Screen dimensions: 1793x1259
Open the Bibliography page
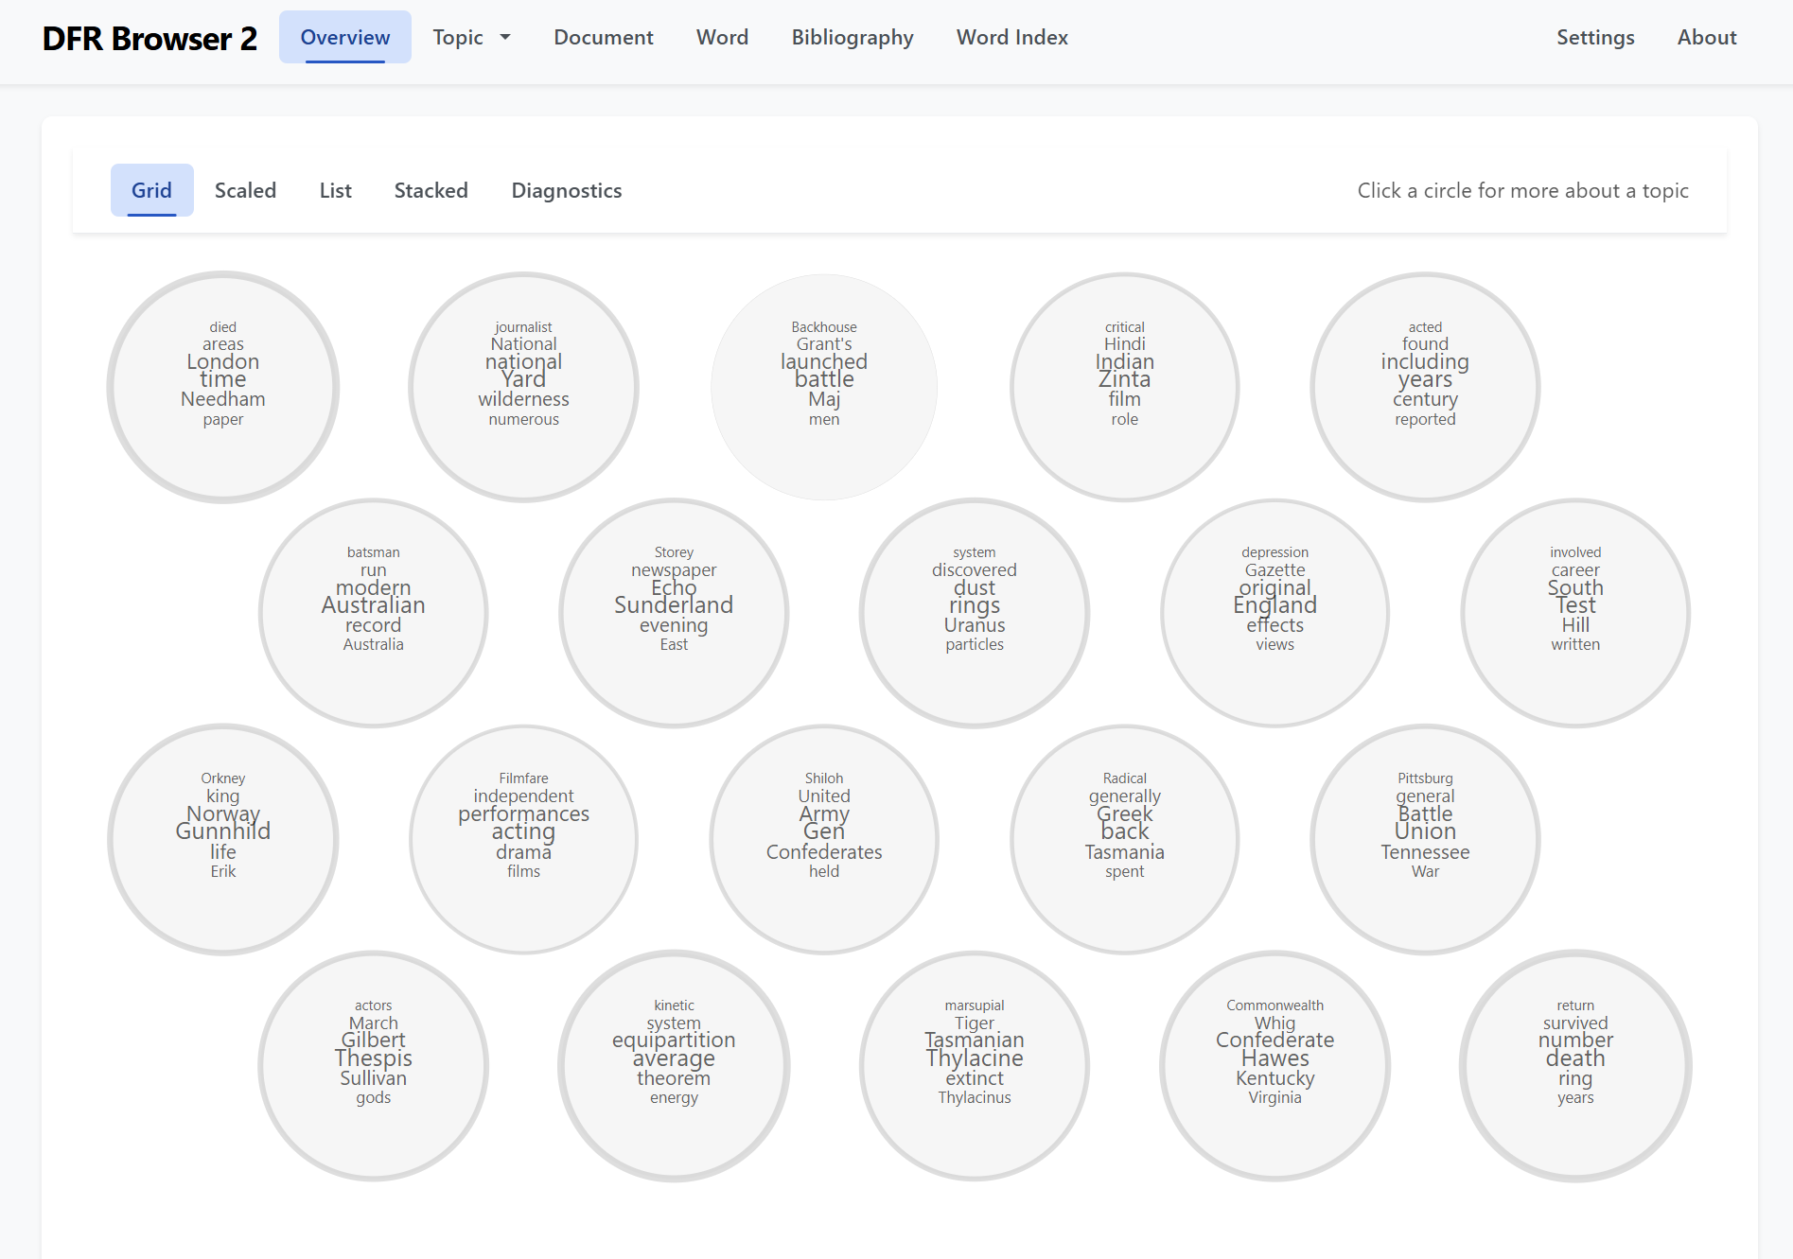tap(851, 37)
